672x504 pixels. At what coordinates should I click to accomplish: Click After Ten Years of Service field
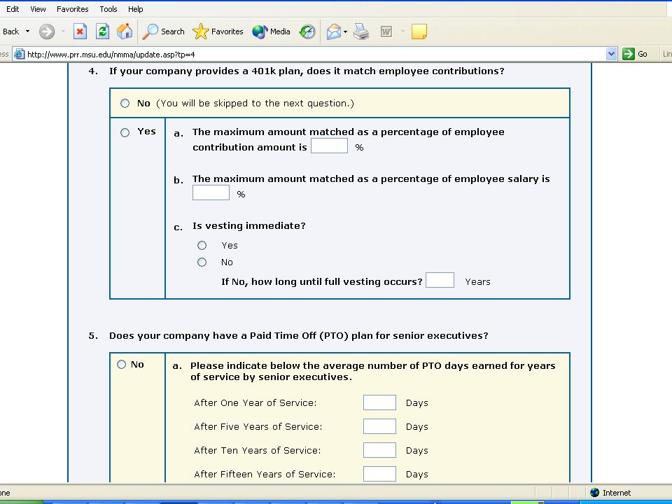click(379, 450)
